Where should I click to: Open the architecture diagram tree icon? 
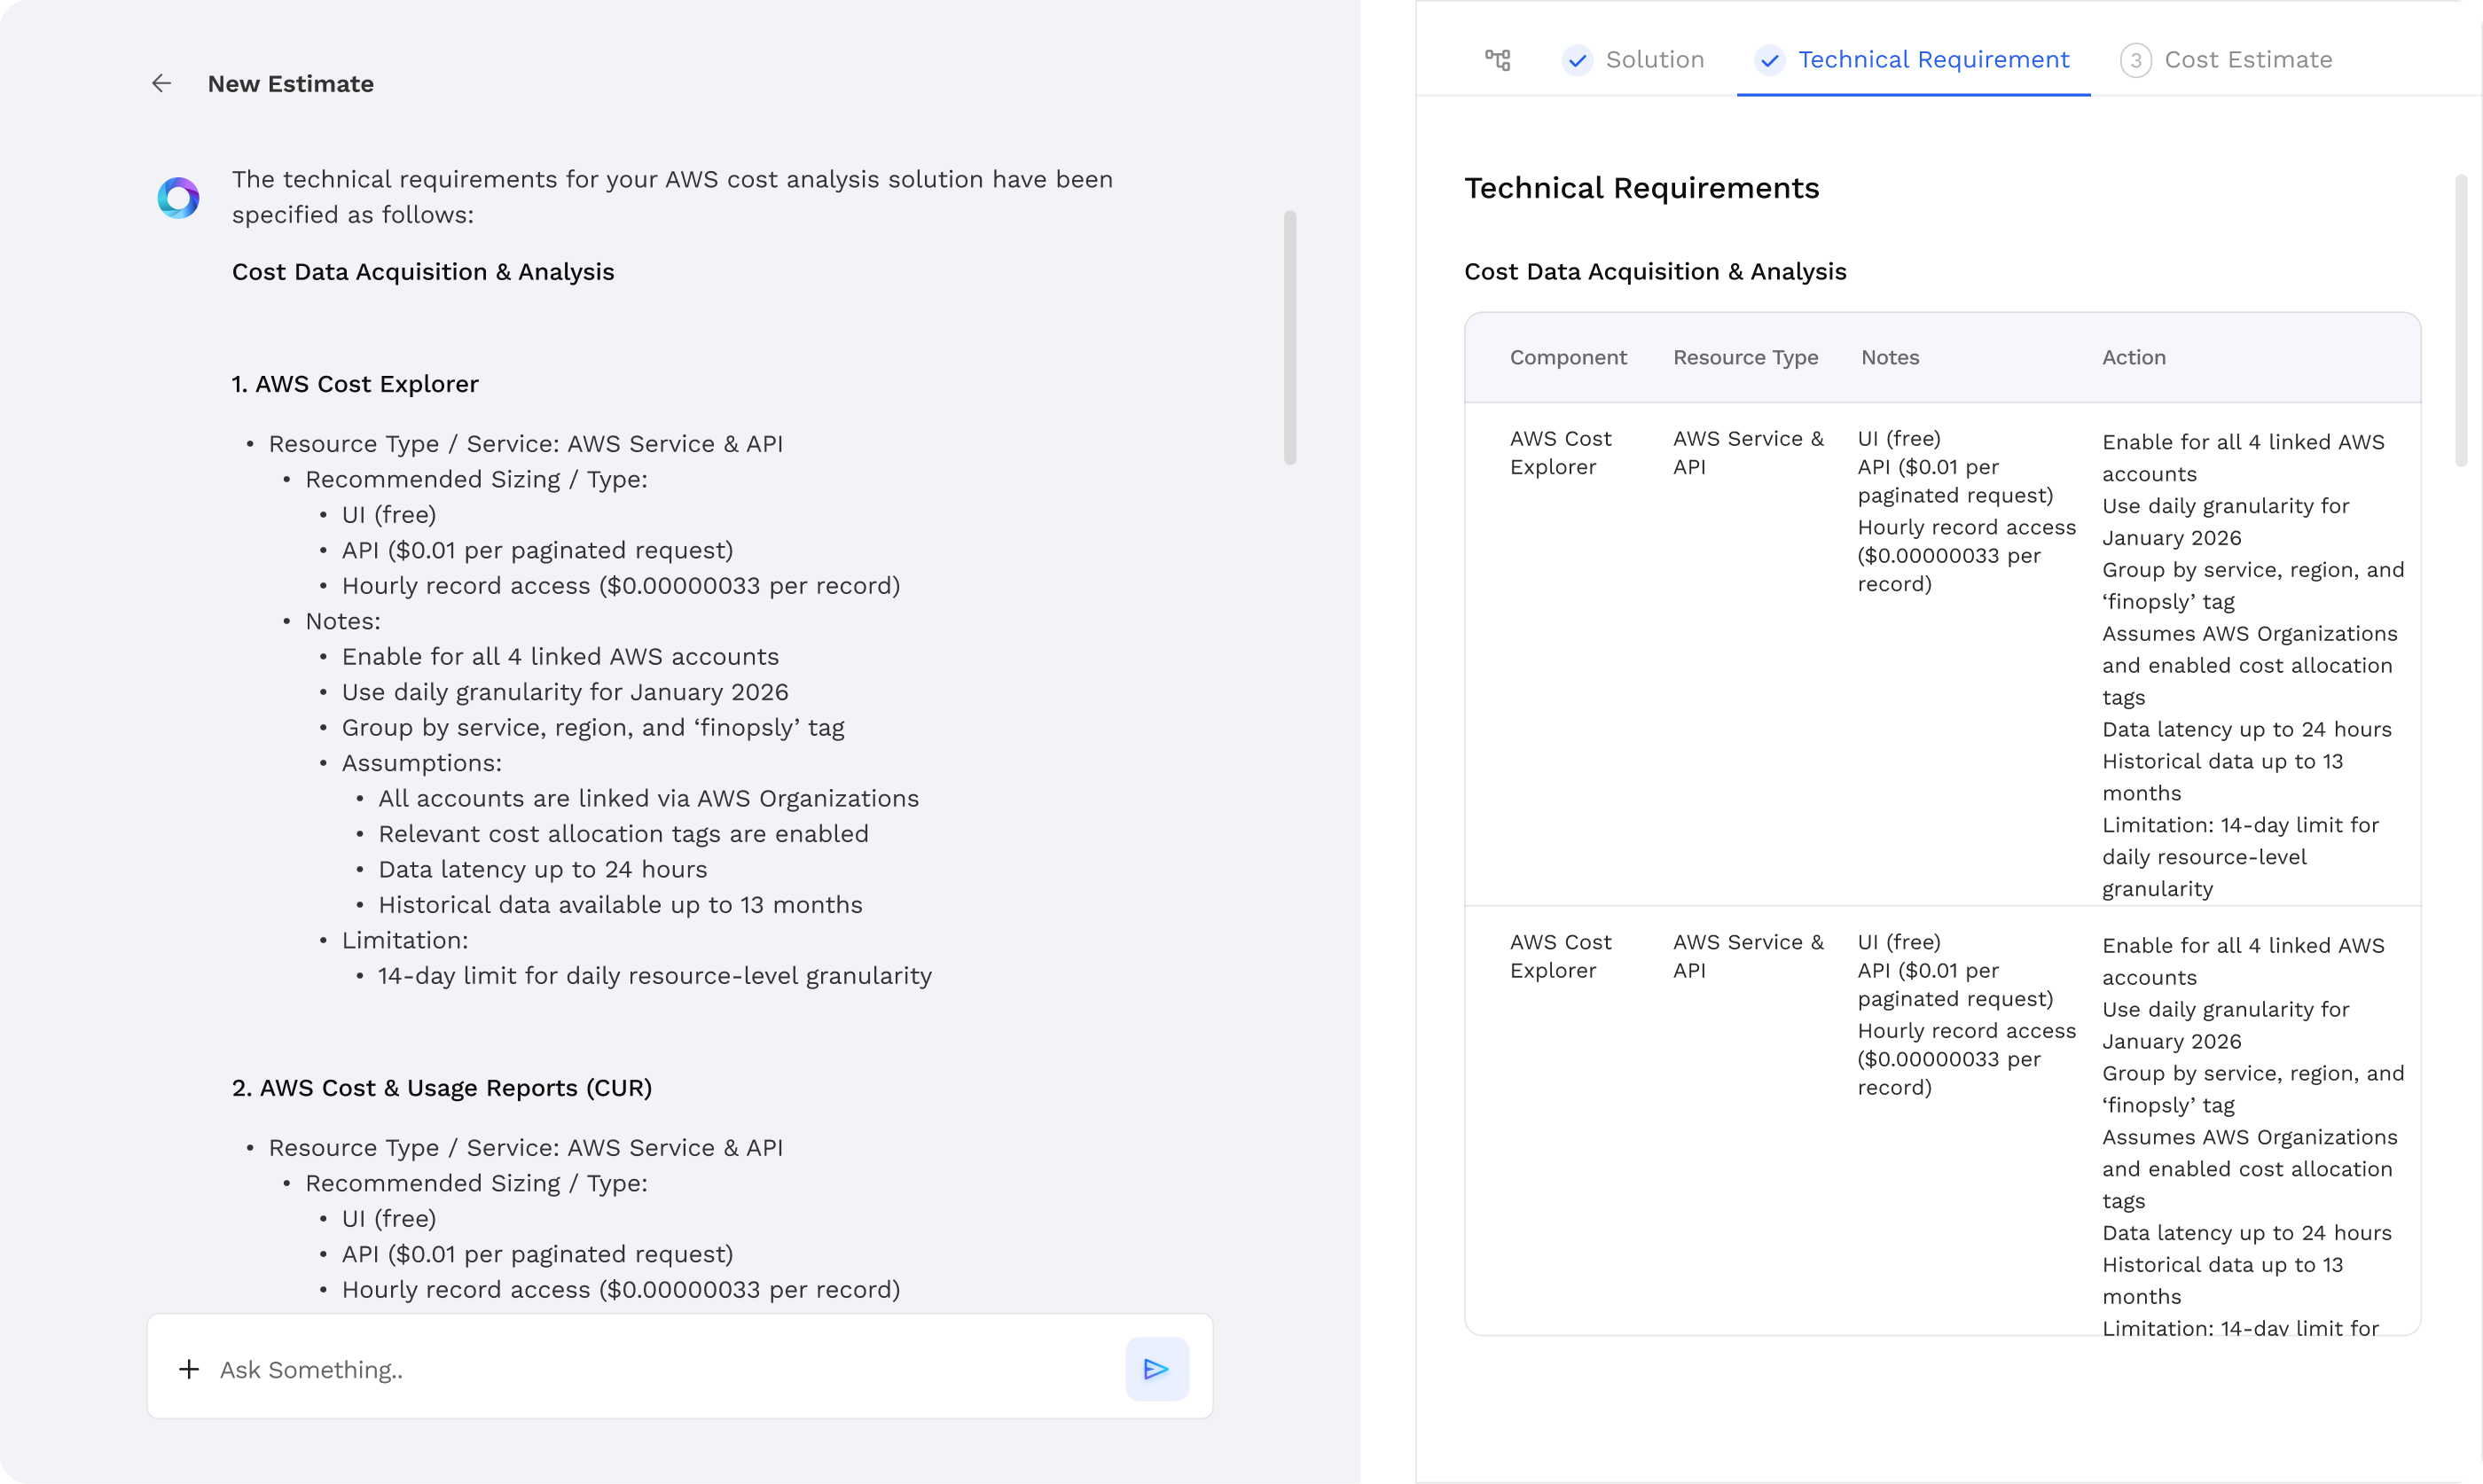(1497, 60)
